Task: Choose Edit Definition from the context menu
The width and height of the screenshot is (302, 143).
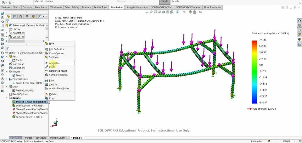Action: [59, 49]
